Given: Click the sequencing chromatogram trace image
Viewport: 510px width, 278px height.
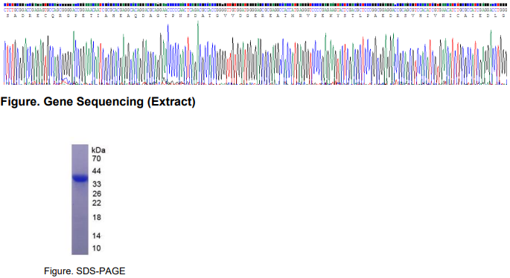Looking at the screenshot, I should click(x=255, y=53).
